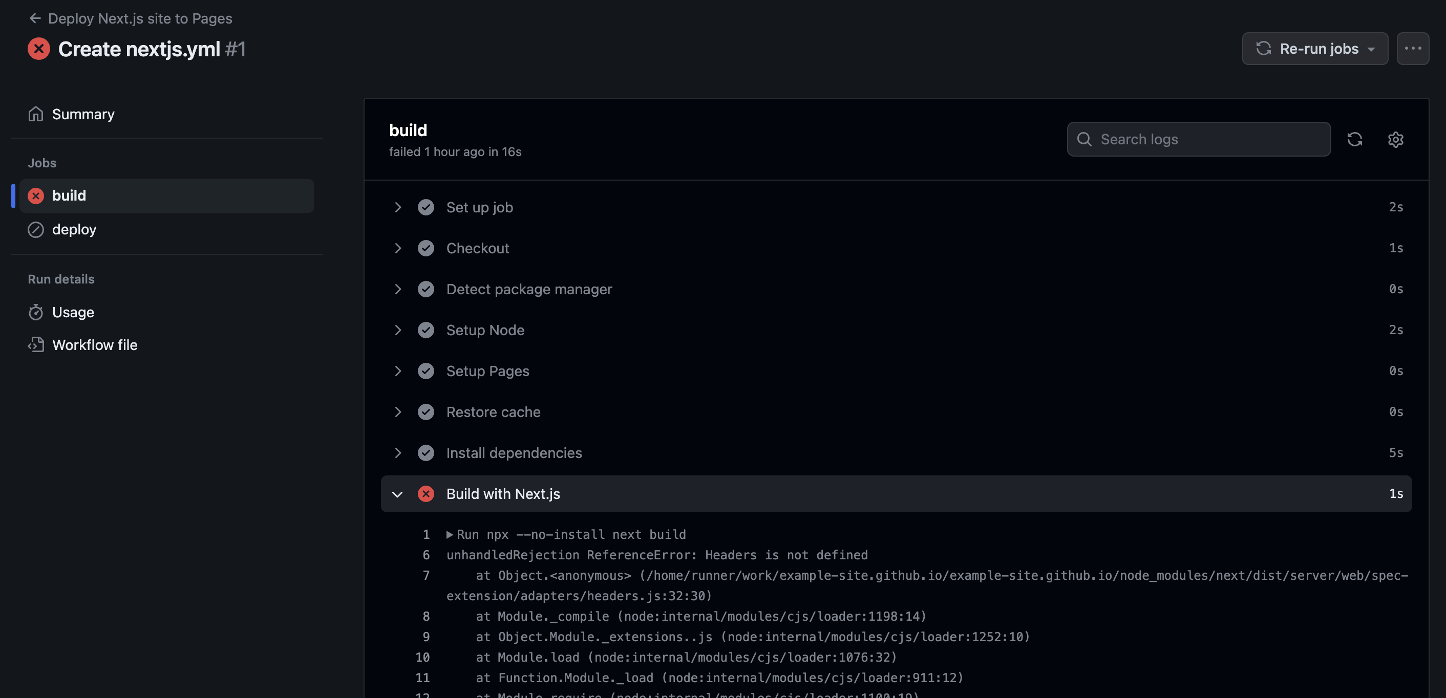This screenshot has width=1446, height=698.
Task: Open the Summary page via its home icon
Action: 35,114
